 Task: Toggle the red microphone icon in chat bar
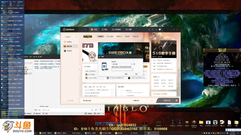(x=100, y=110)
